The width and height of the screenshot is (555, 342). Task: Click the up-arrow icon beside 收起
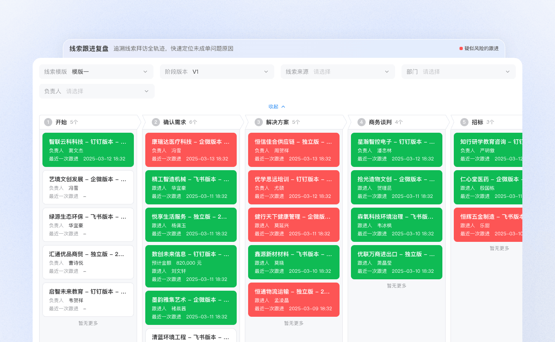pyautogui.click(x=283, y=107)
